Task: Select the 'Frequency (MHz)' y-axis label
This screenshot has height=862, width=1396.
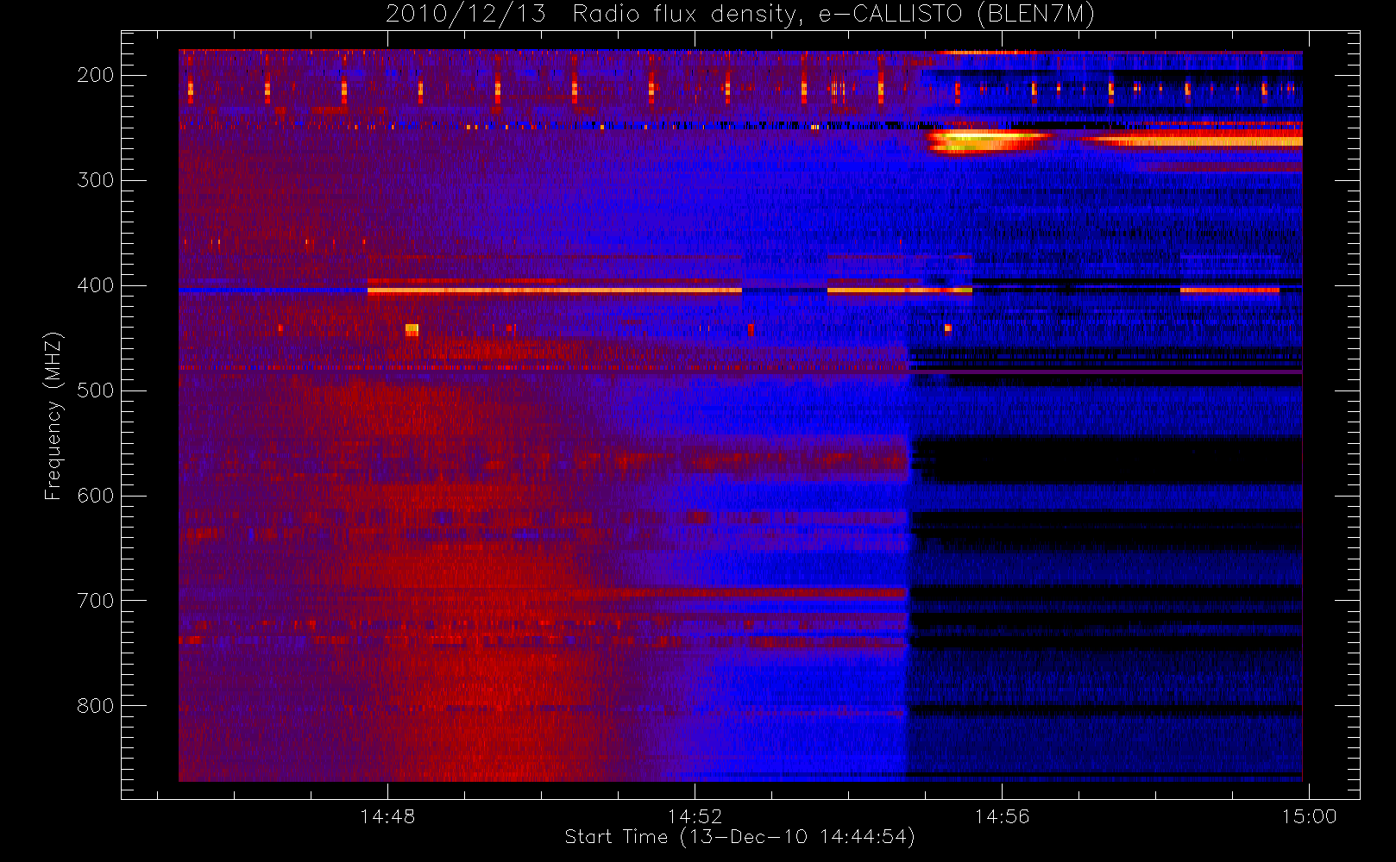Action: (53, 416)
